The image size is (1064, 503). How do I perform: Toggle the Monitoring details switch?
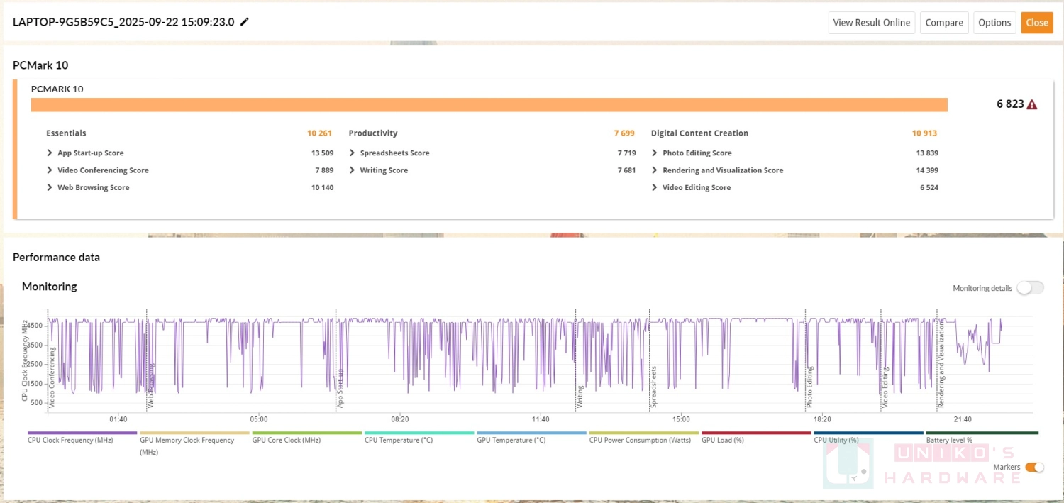click(x=1030, y=287)
